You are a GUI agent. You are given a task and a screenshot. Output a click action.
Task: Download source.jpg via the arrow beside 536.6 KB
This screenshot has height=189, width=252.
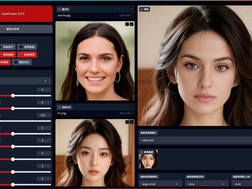tap(132, 15)
